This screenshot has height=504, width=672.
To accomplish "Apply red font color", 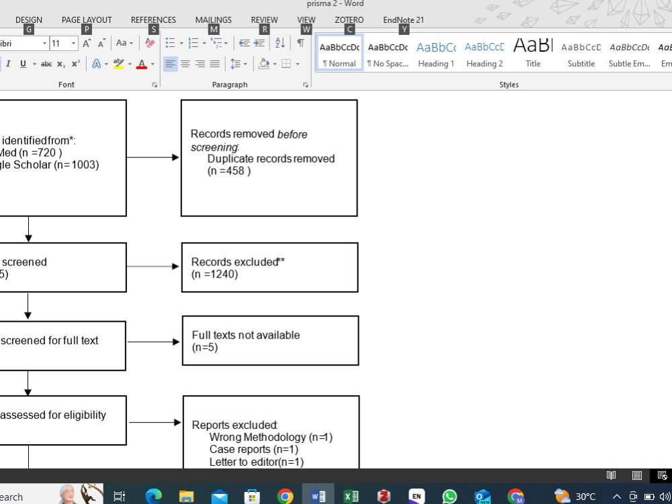I will (142, 64).
